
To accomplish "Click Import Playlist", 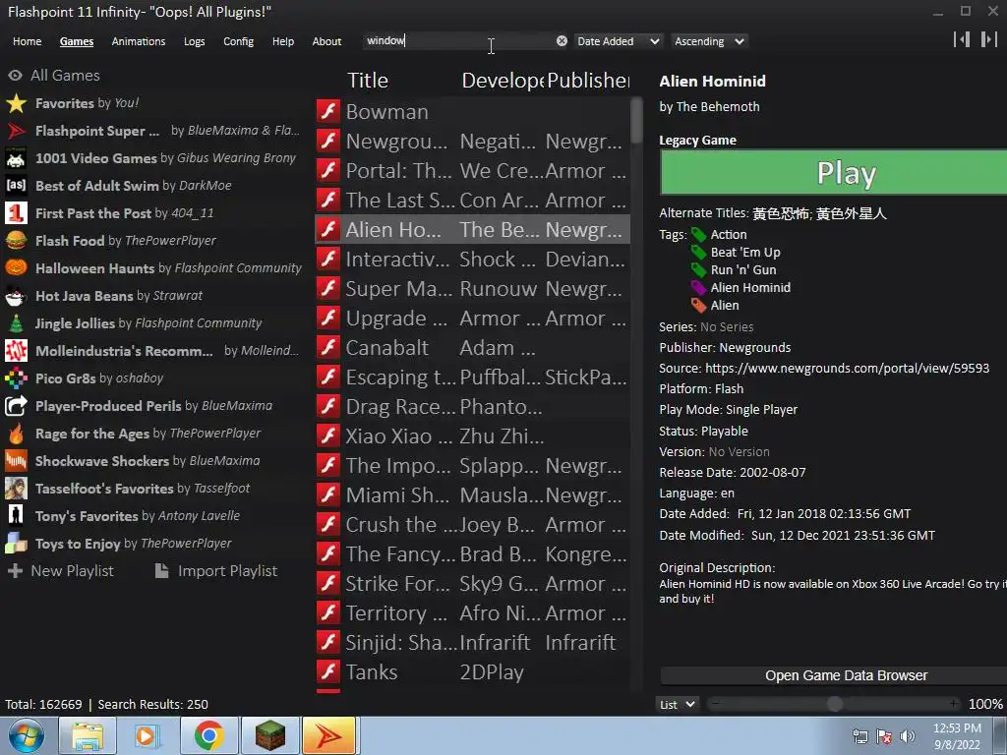I will point(215,571).
